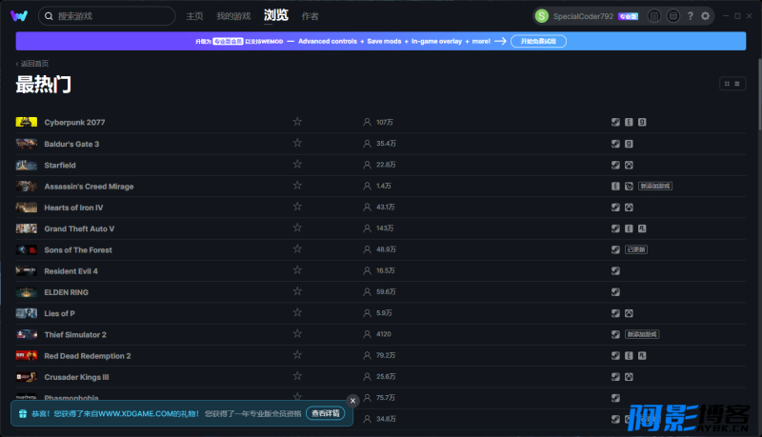This screenshot has width=762, height=437.
Task: Click the Starfield game thumbnail
Action: [x=27, y=165]
